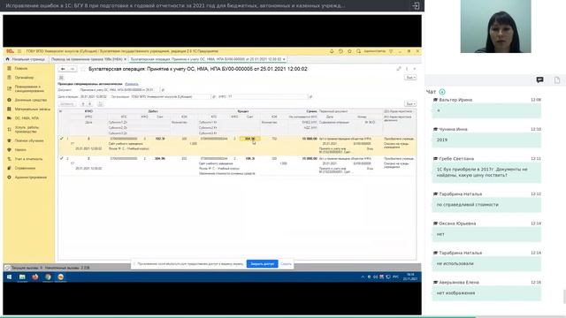
Task: Open the Организация field link button
Action: coord(214,96)
